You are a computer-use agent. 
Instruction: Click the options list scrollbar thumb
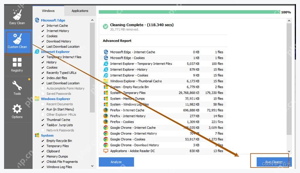(92, 68)
